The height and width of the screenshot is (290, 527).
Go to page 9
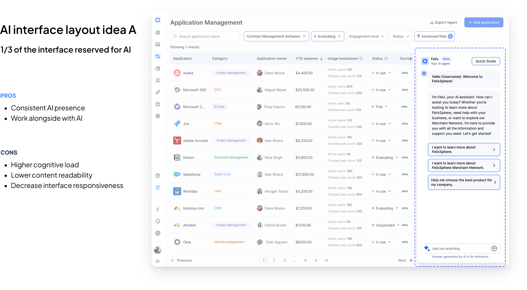(316, 260)
